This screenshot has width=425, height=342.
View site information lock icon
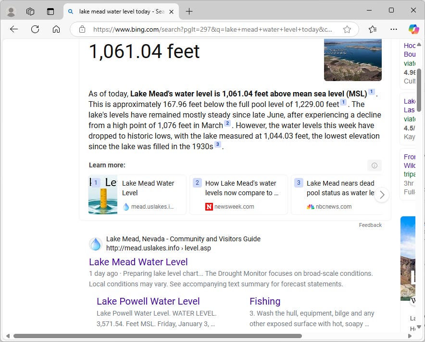click(x=82, y=29)
